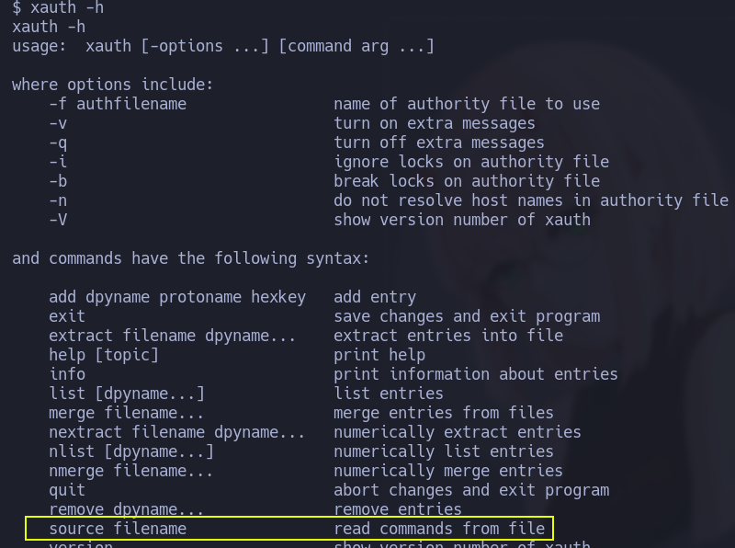Click 'show version number of xauth' for -V

click(x=462, y=220)
